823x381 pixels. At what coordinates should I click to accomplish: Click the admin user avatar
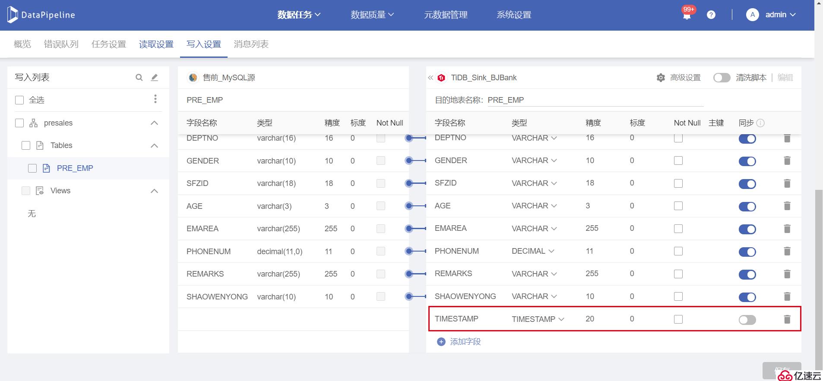pos(753,15)
